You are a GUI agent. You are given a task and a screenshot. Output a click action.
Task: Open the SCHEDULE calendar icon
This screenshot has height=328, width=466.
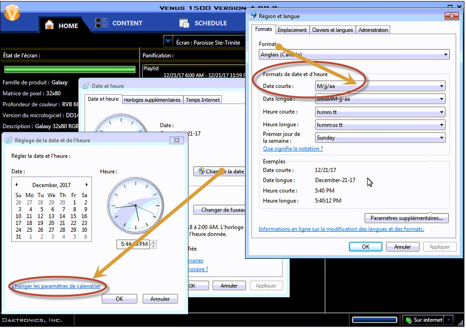coord(185,24)
